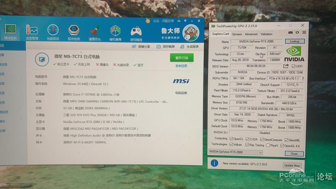Click the Bus Interface question mark icon
336x189 pixels.
coord(303,79)
